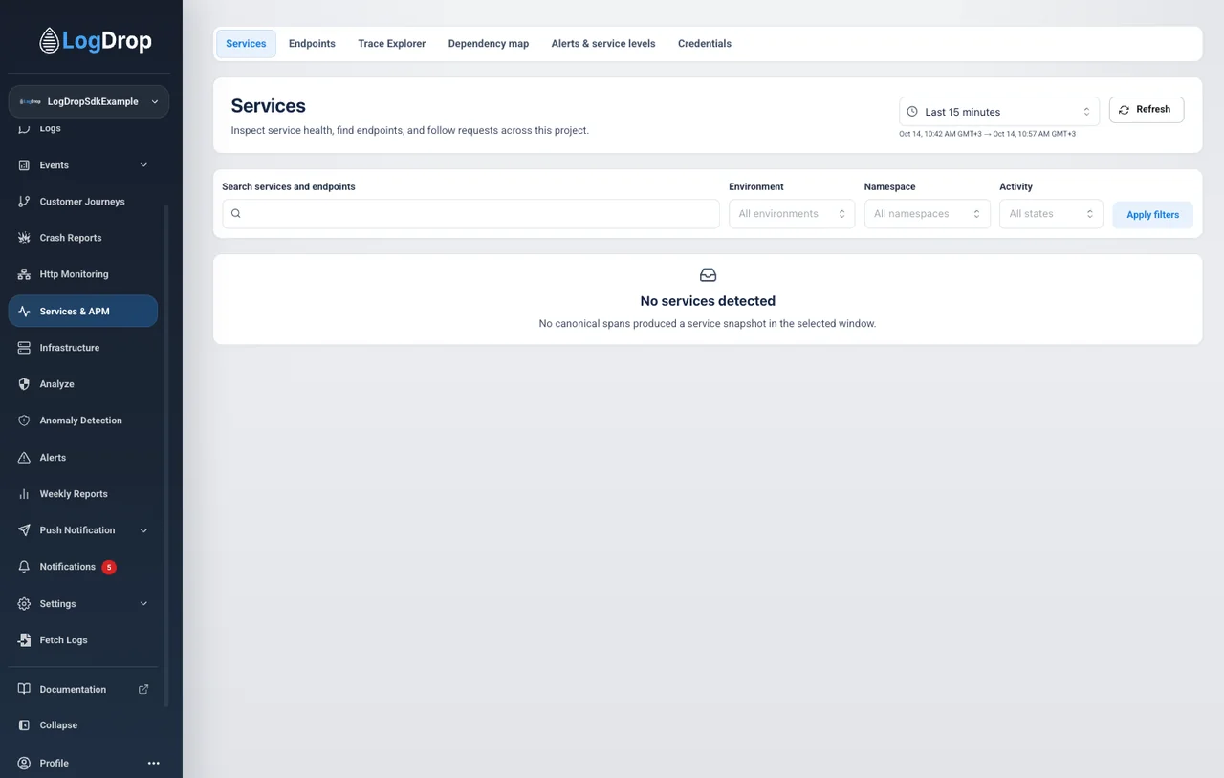Click the Notifications bell icon
This screenshot has width=1224, height=778.
point(24,567)
